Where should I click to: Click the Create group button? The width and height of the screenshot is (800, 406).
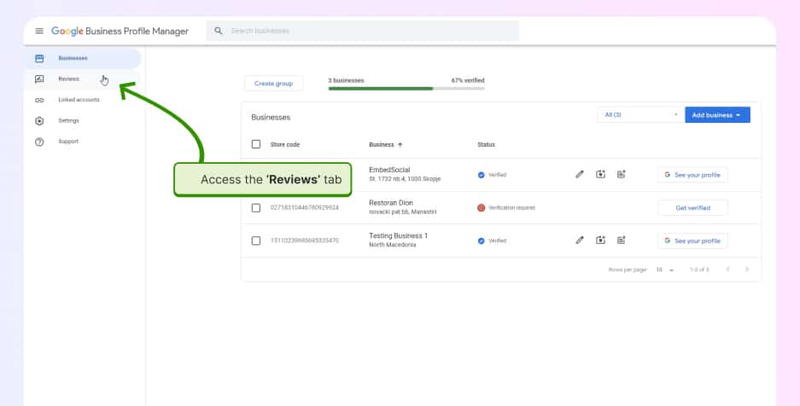(273, 84)
